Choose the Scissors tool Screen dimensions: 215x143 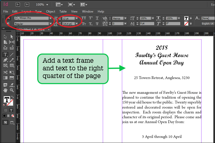pyautogui.click(x=5, y=72)
